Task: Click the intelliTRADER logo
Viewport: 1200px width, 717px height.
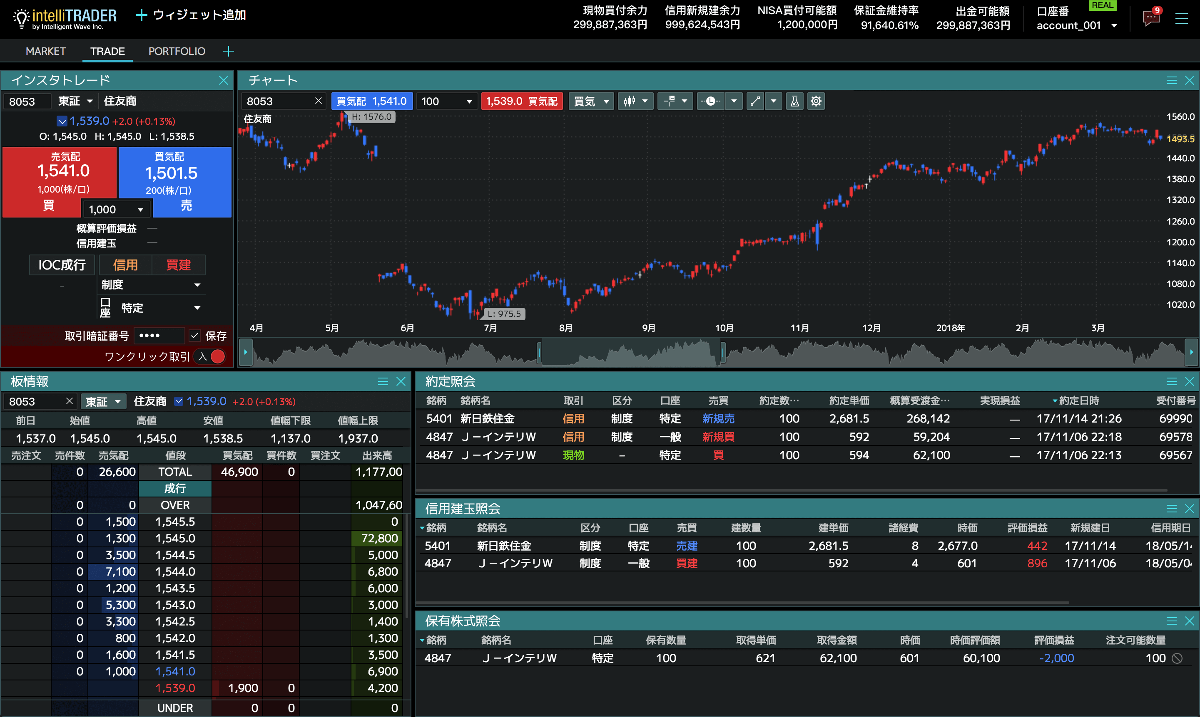Action: pyautogui.click(x=65, y=18)
